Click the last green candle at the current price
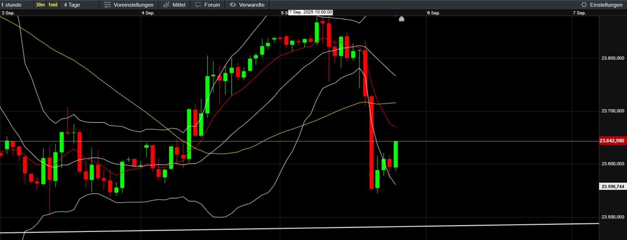The image size is (627, 240). tap(396, 154)
